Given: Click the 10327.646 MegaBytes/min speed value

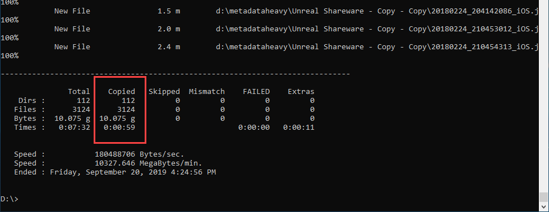Looking at the screenshot, I should click(x=148, y=163).
